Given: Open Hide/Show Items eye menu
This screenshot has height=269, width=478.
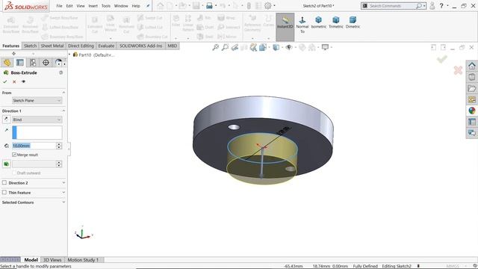Looking at the screenshot, I should tap(289, 47).
